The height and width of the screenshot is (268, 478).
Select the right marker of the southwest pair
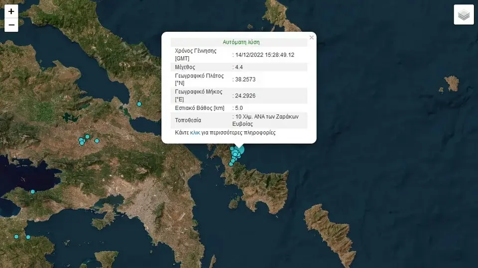(x=28, y=237)
